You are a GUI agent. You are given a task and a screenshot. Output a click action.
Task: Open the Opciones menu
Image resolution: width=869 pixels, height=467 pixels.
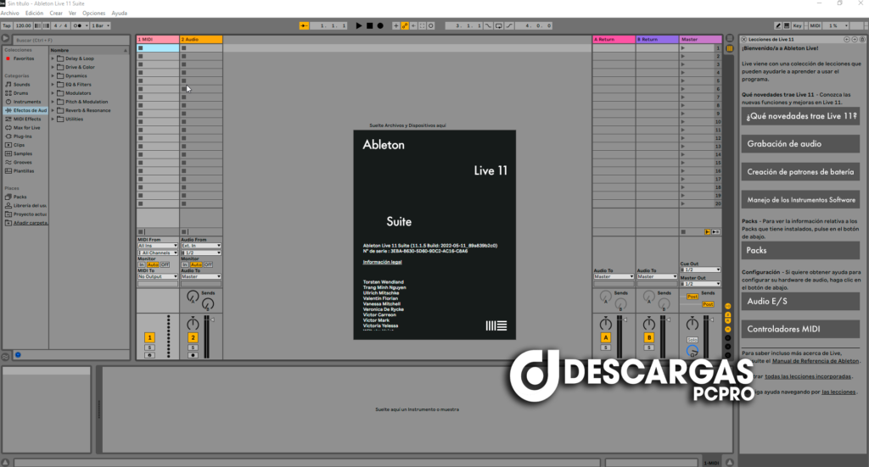click(94, 14)
